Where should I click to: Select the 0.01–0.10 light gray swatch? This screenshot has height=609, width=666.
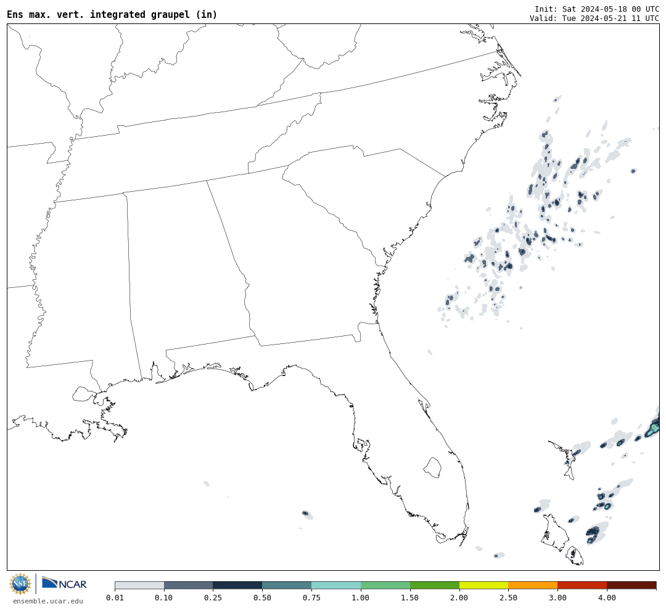[x=139, y=585]
